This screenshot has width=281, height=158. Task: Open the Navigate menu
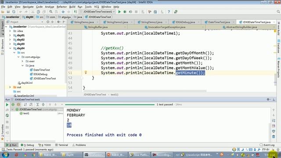(x=28, y=7)
